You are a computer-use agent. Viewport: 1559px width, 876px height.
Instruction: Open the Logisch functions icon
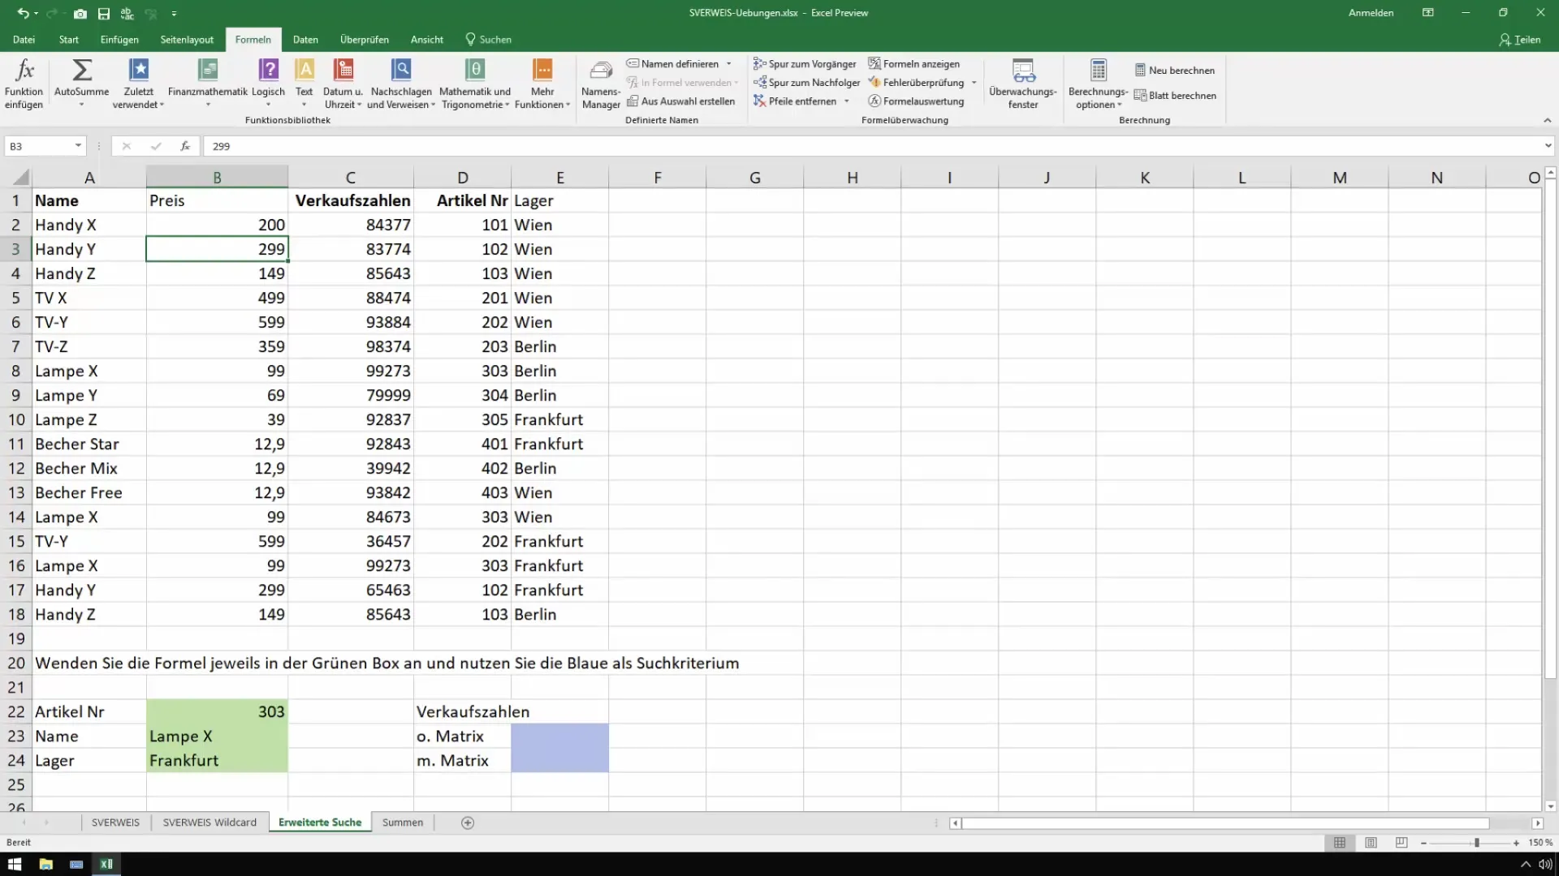coord(268,71)
